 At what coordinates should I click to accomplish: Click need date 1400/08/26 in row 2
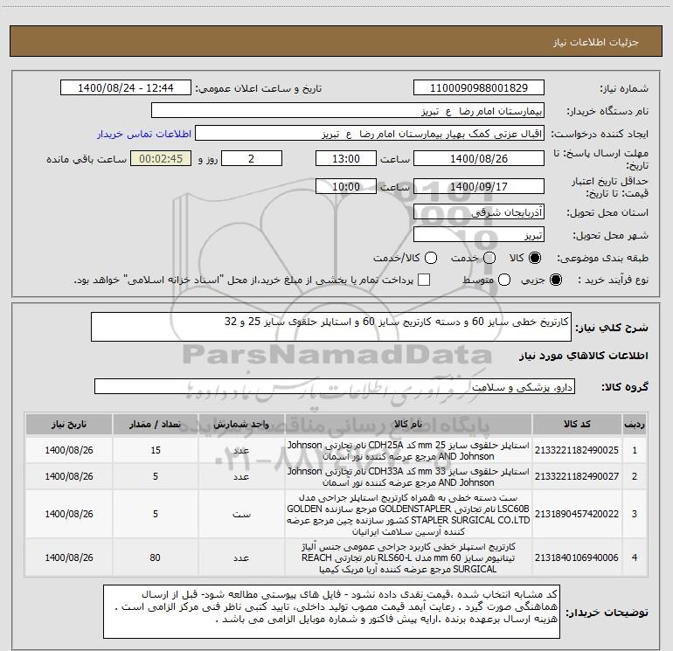[69, 476]
